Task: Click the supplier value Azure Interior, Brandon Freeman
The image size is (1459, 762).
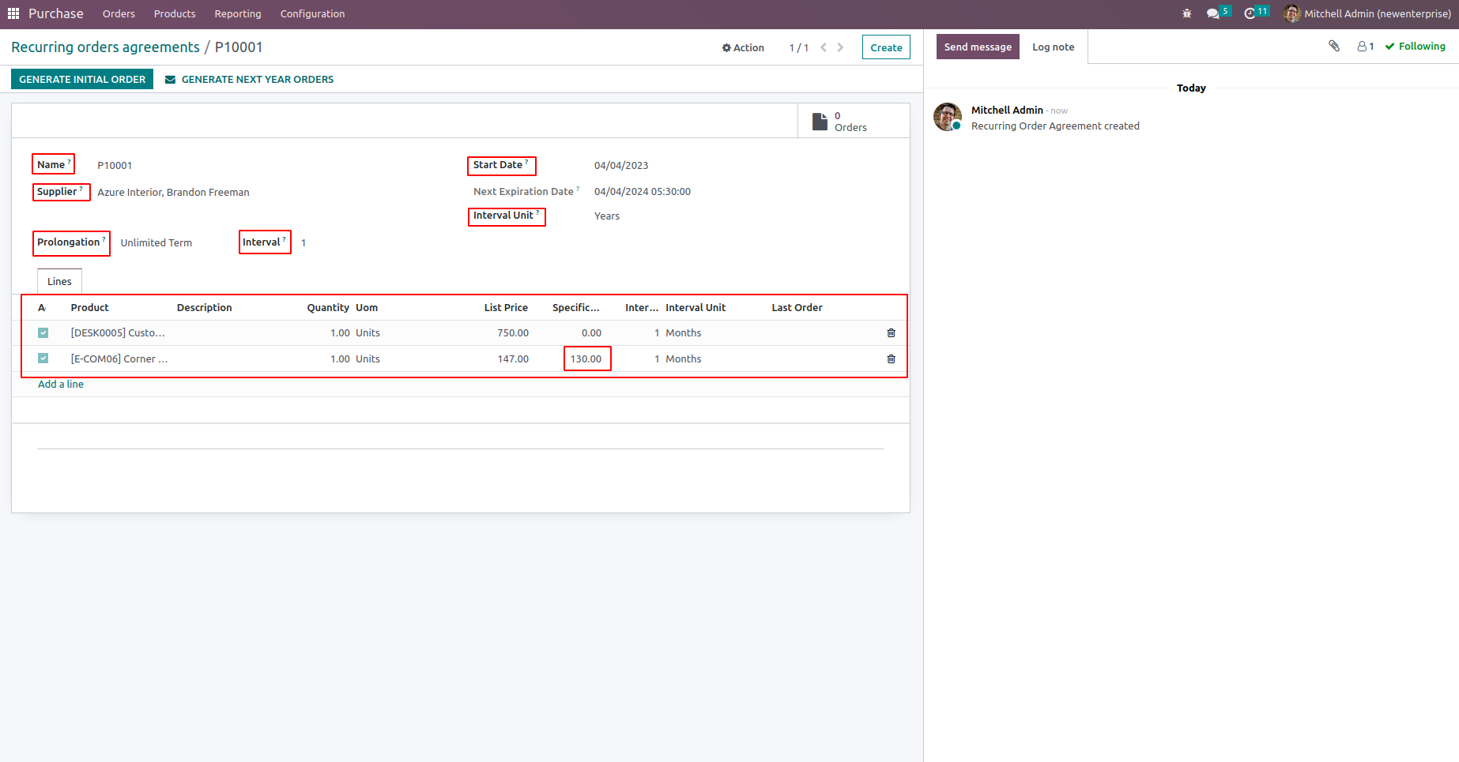Action: click(173, 193)
